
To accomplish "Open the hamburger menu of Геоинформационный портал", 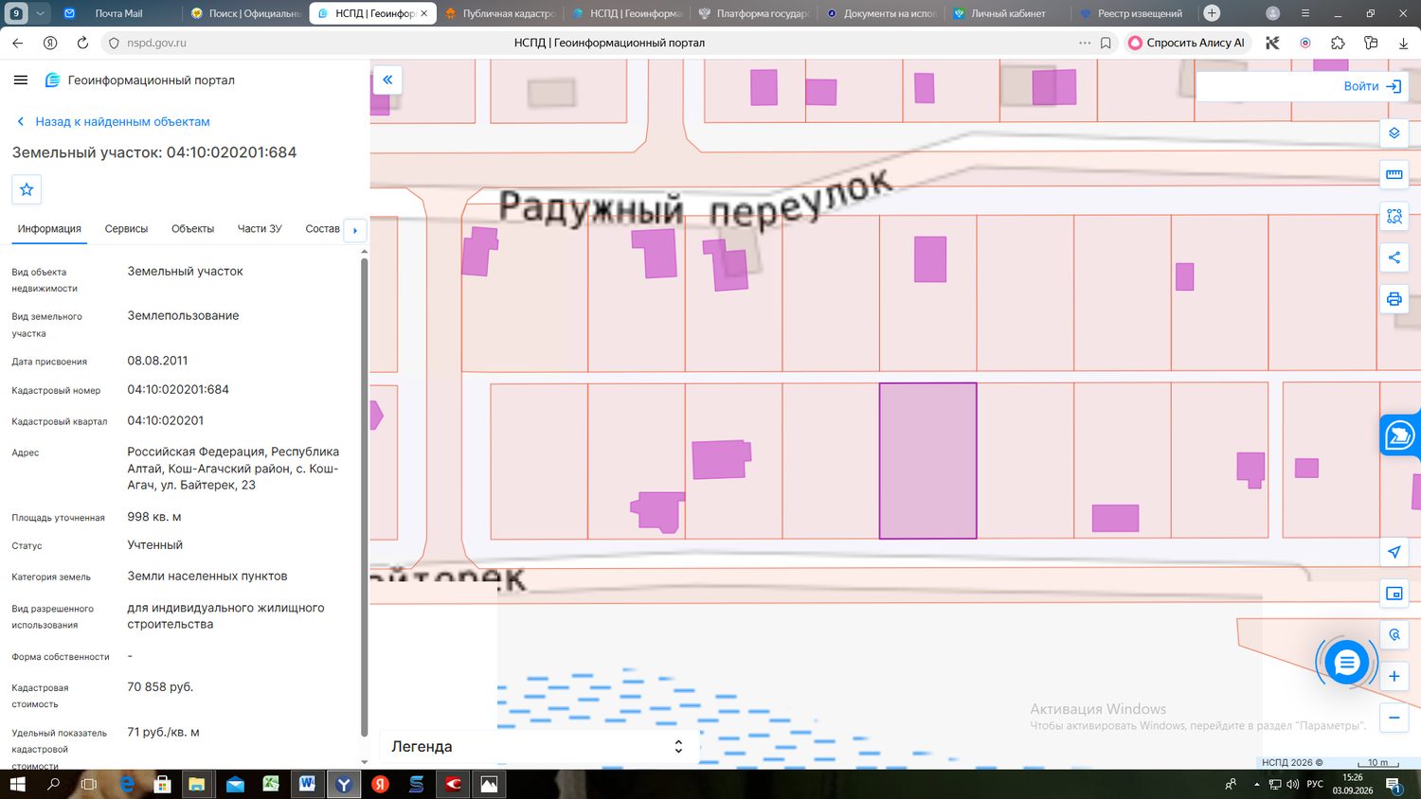I will (21, 80).
